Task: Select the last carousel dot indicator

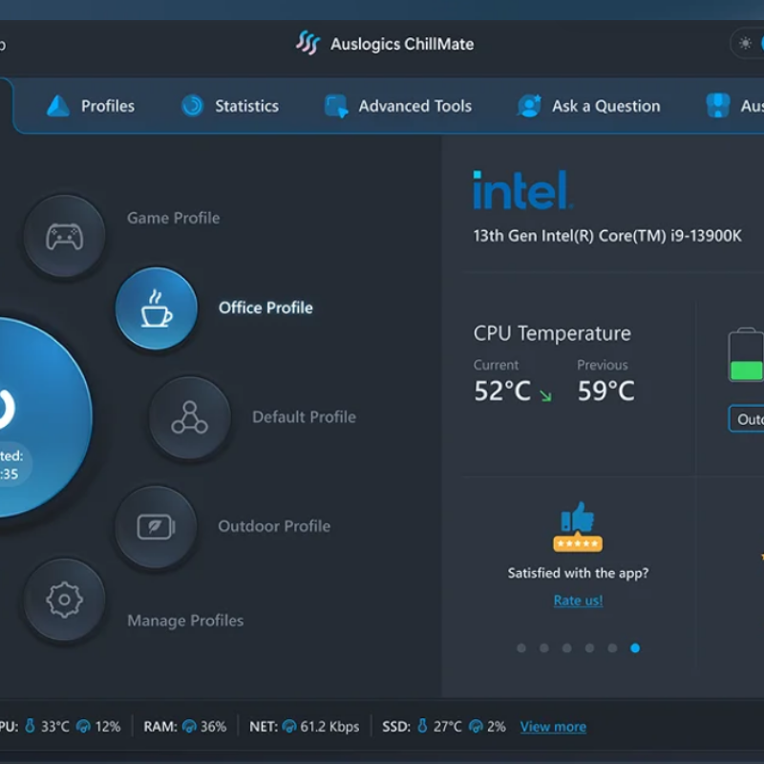Action: [x=635, y=647]
